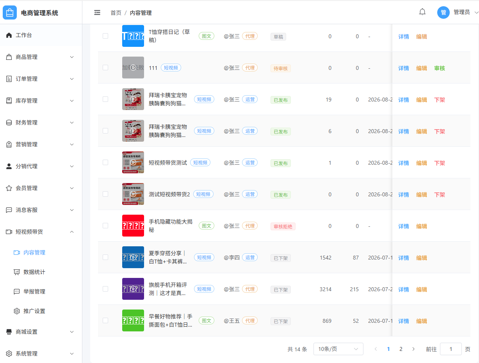Open 消息客服 menu item
The width and height of the screenshot is (479, 363).
point(41,210)
